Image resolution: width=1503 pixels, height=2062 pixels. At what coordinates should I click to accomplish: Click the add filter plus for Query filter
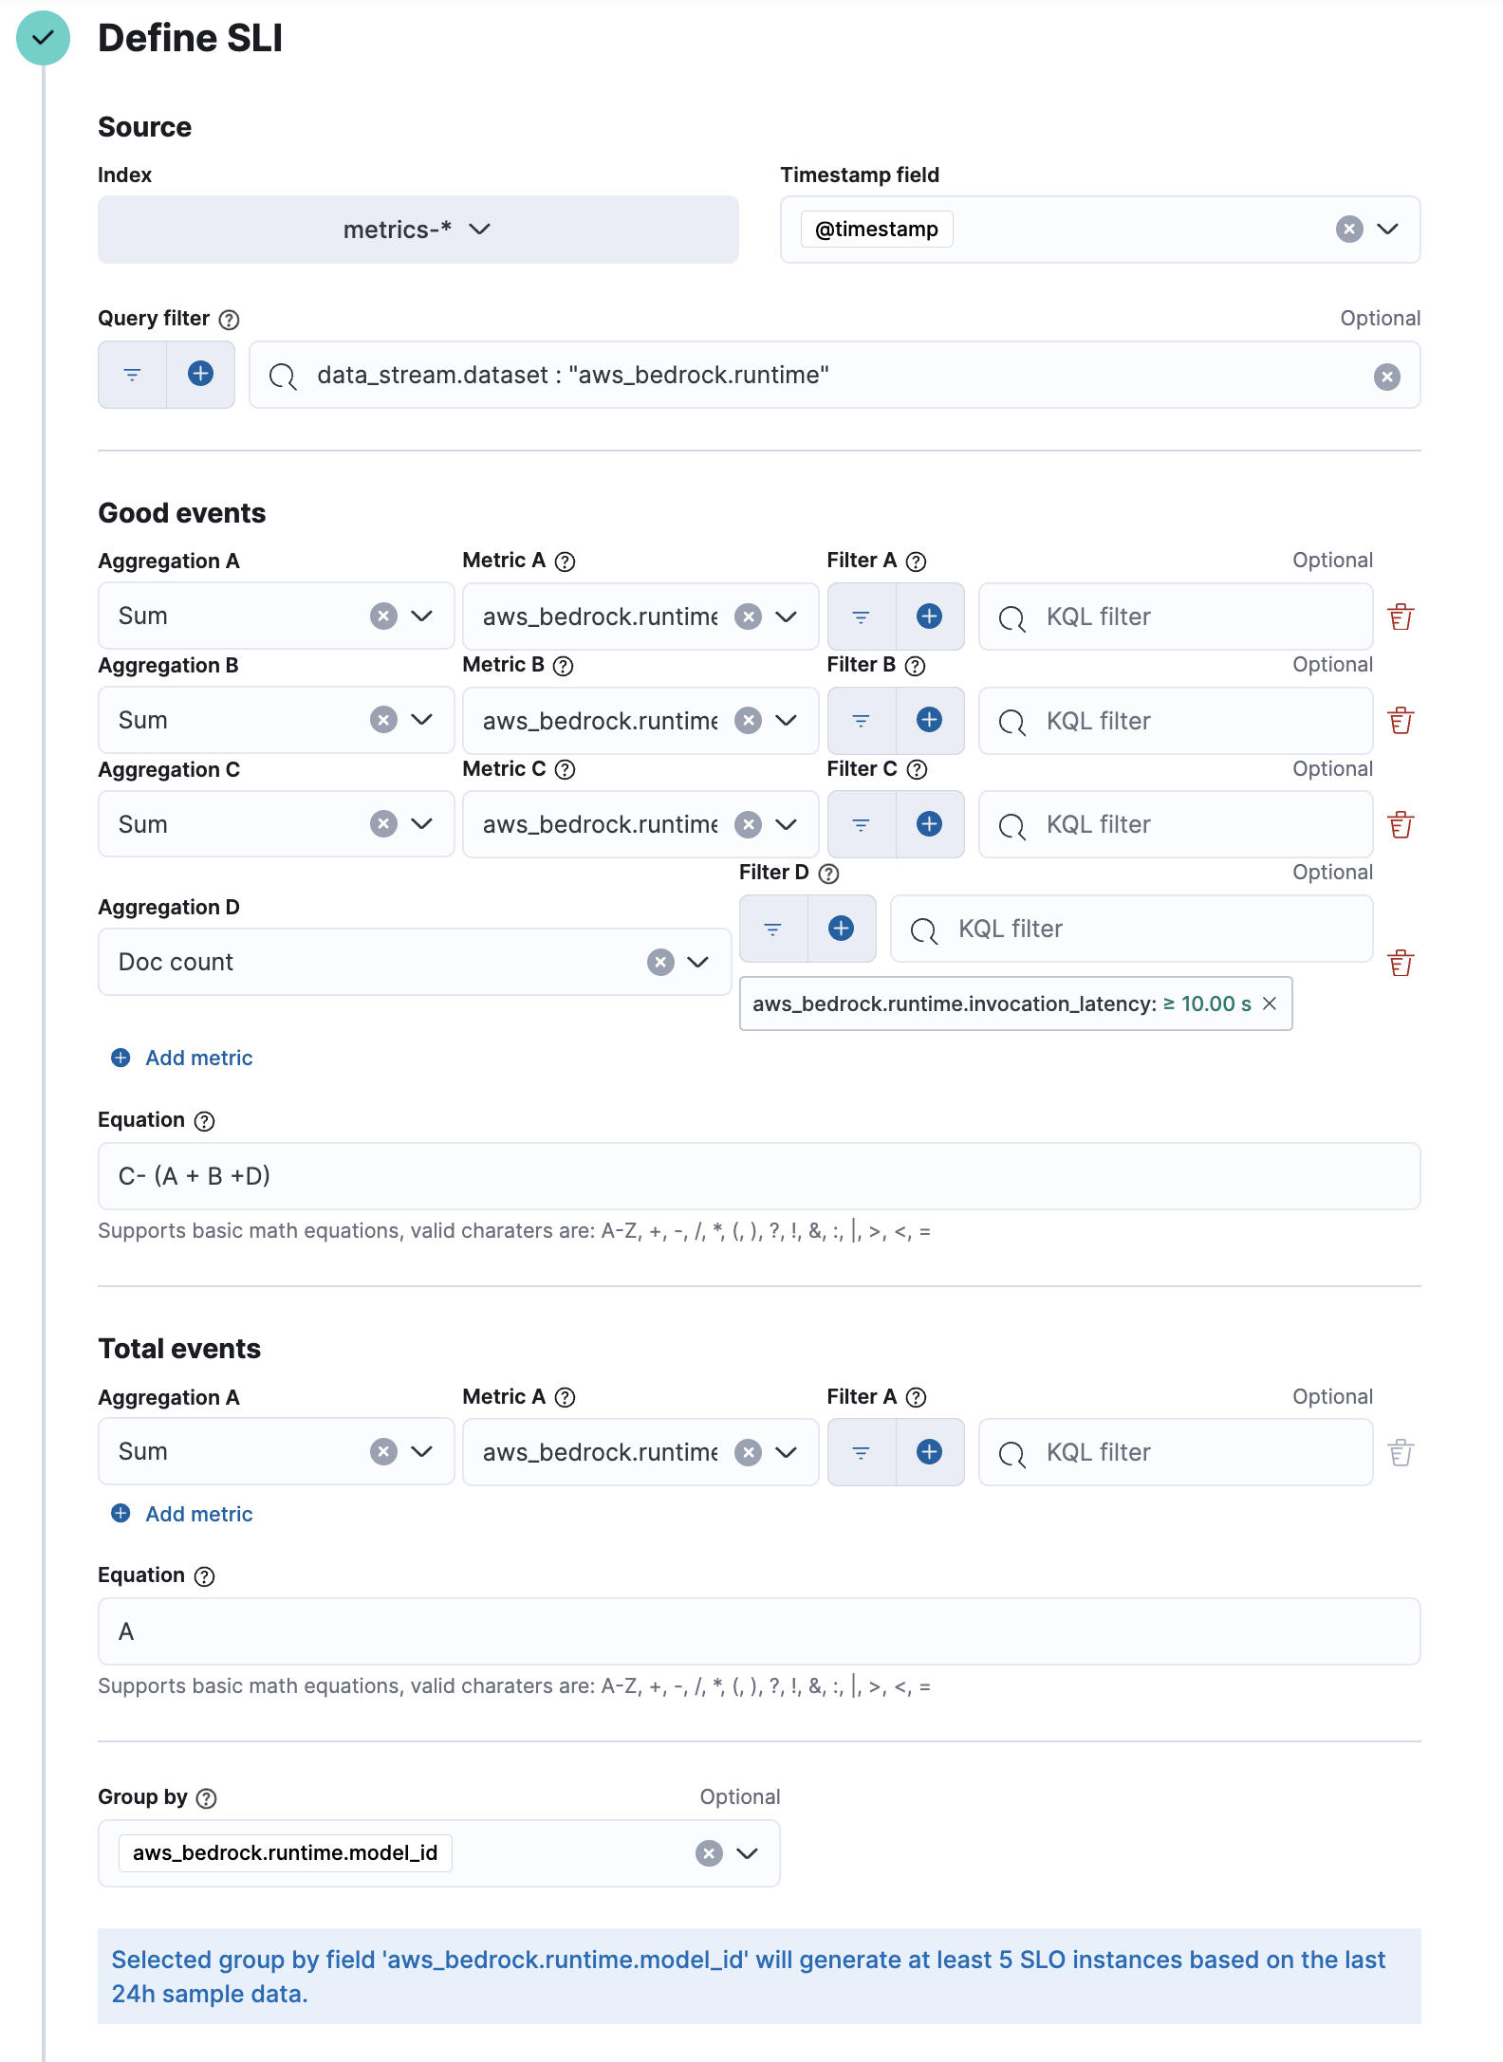200,375
